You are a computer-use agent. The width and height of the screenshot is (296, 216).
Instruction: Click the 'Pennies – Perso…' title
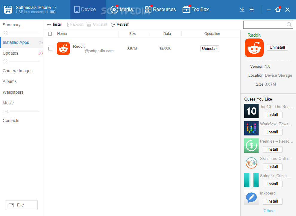click(x=276, y=141)
